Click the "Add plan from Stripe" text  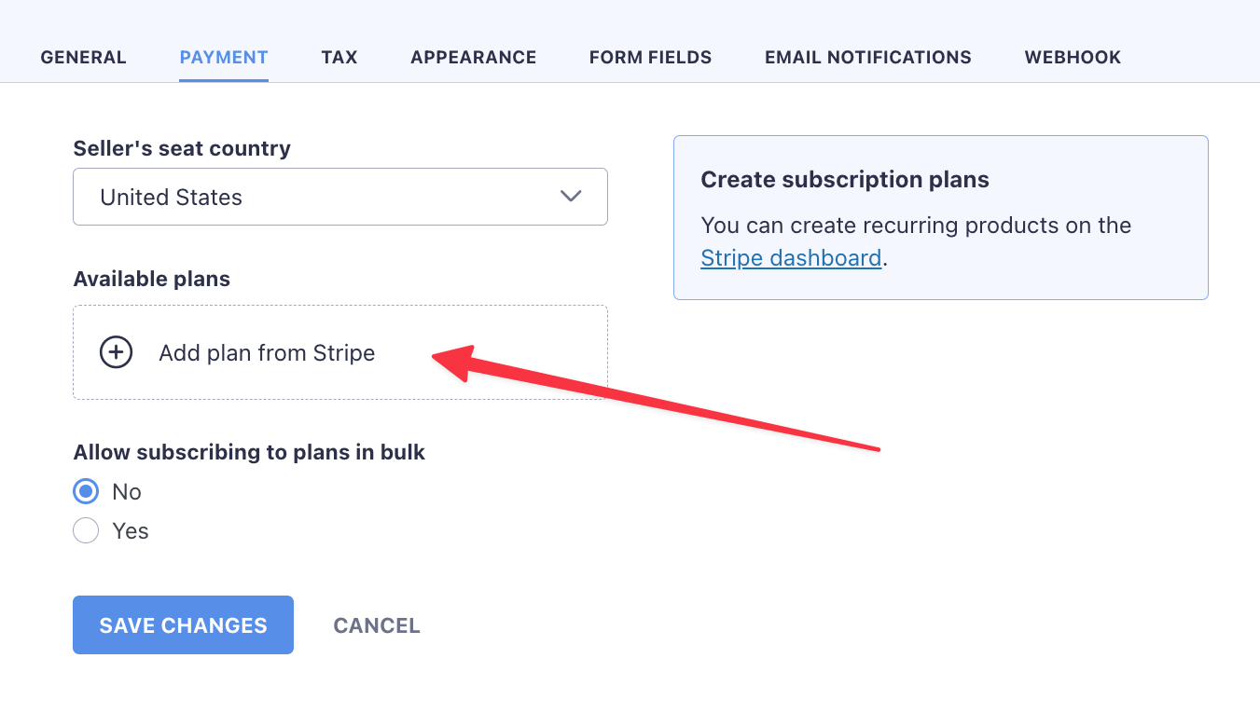(x=267, y=353)
